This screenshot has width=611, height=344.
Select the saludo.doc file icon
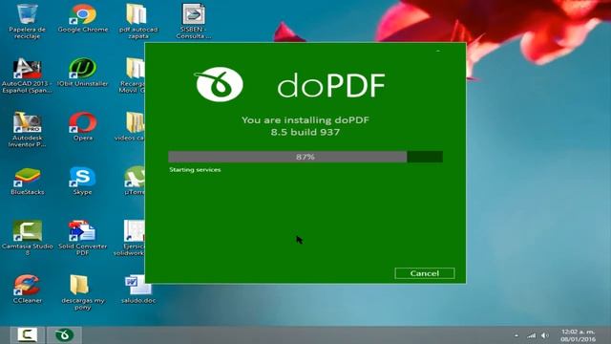point(137,290)
